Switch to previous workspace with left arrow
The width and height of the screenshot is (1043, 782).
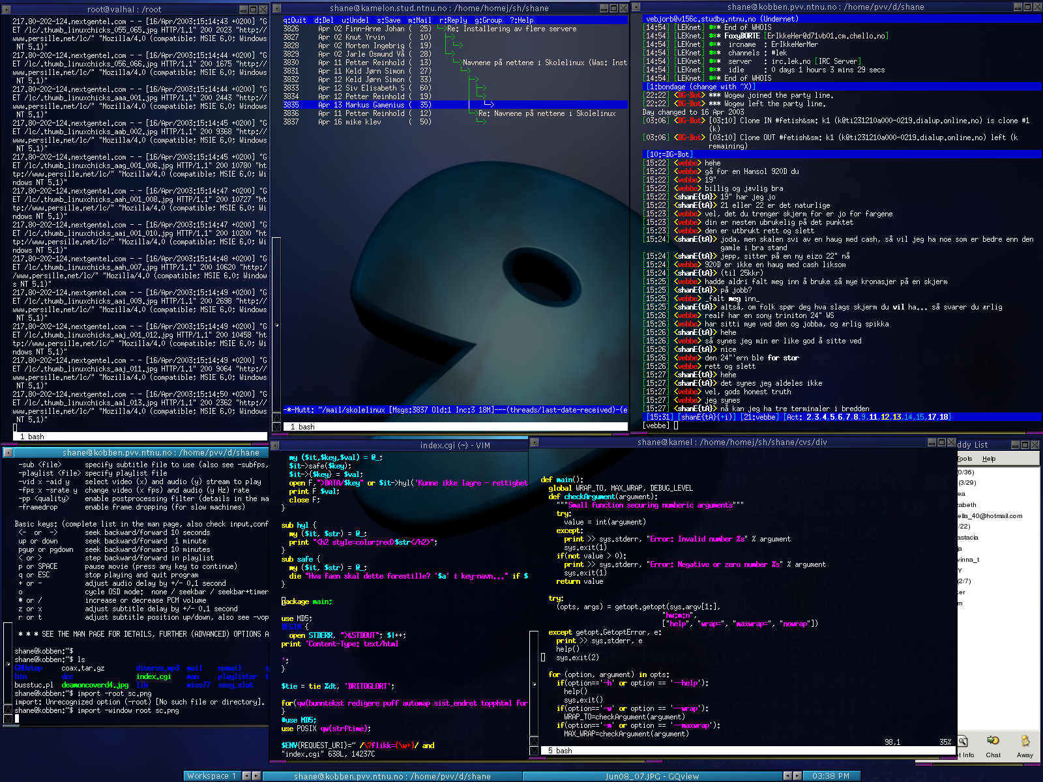[x=246, y=775]
